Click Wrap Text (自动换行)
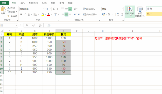The image size is (162, 94). point(89,9)
